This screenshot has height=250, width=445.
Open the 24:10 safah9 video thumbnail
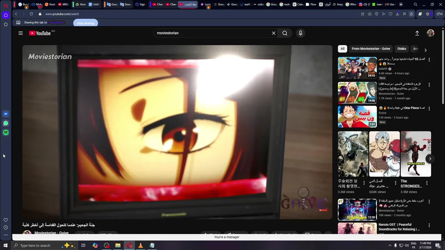357,68
